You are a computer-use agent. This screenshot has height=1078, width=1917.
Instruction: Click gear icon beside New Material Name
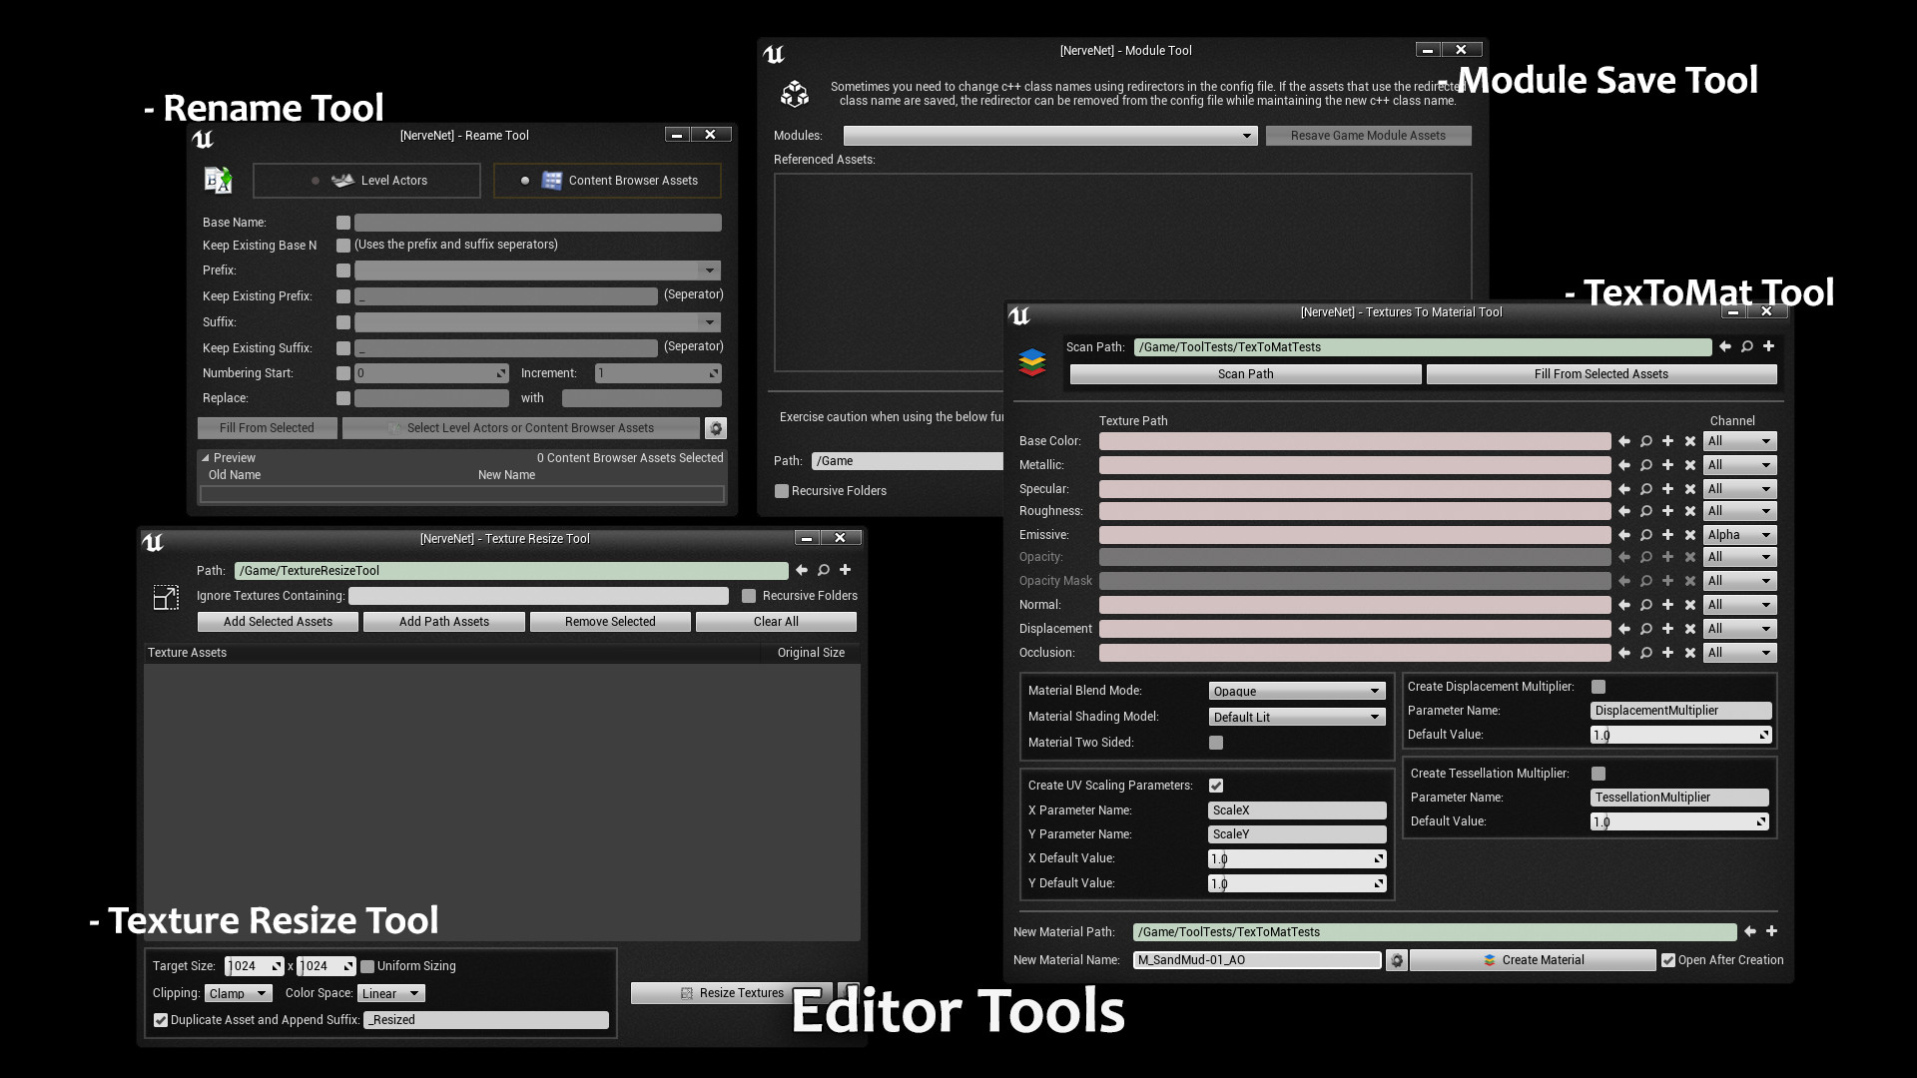tap(1397, 960)
